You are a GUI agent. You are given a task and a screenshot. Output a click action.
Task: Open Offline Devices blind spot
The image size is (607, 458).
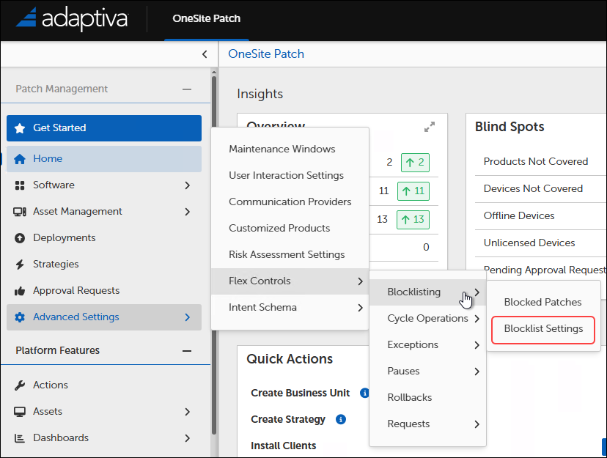[x=519, y=216]
